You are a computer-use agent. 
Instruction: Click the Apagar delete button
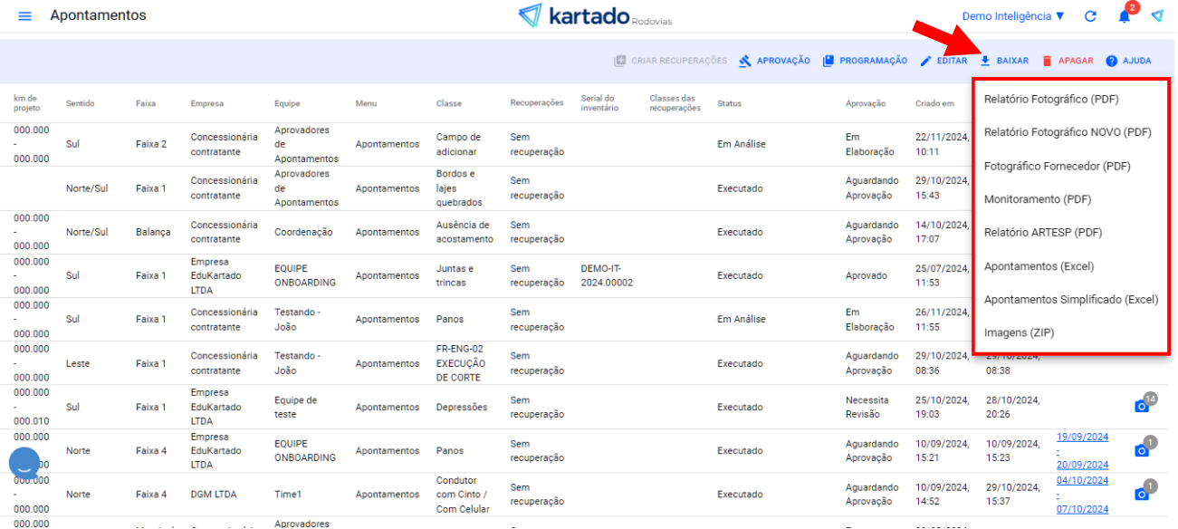point(1067,61)
